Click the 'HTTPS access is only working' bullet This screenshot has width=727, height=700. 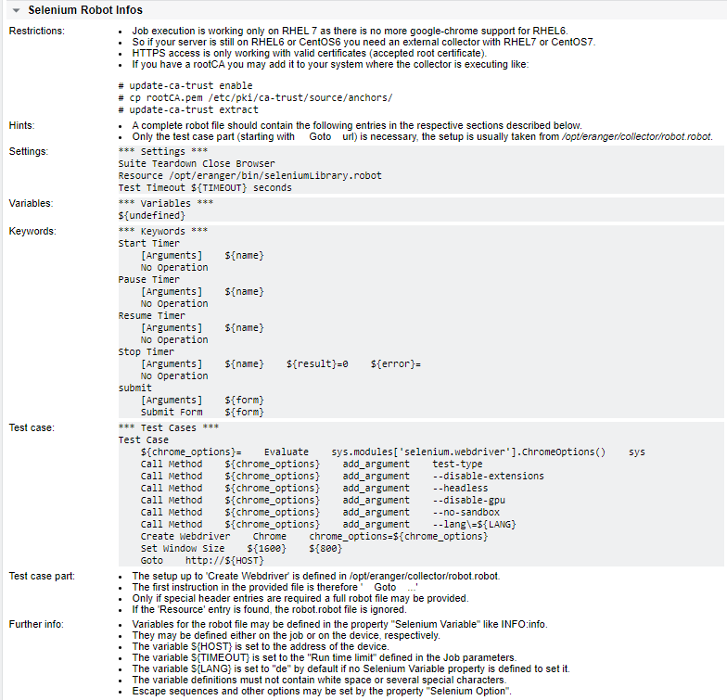click(310, 54)
